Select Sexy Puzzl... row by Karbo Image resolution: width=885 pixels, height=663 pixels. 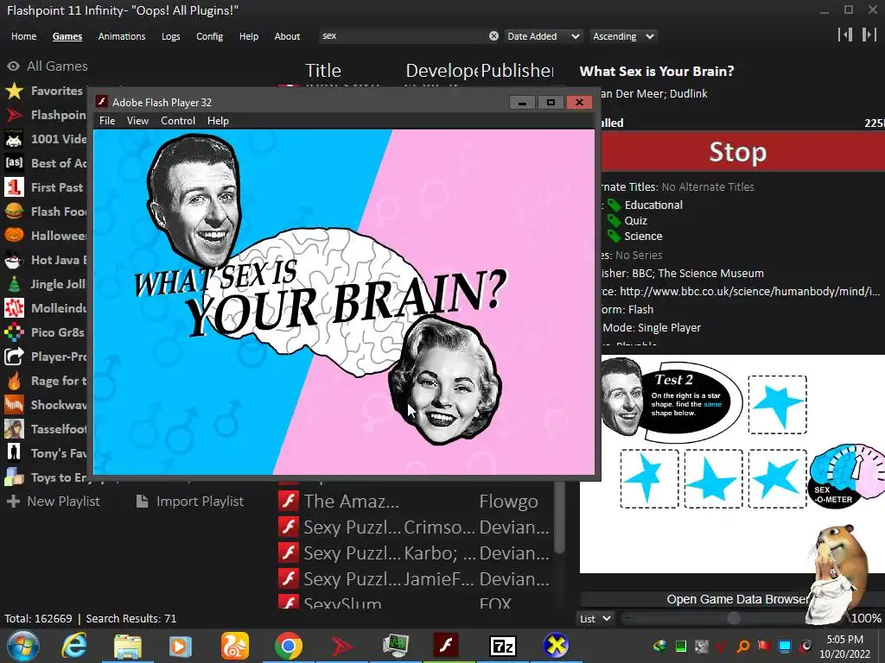click(x=416, y=553)
